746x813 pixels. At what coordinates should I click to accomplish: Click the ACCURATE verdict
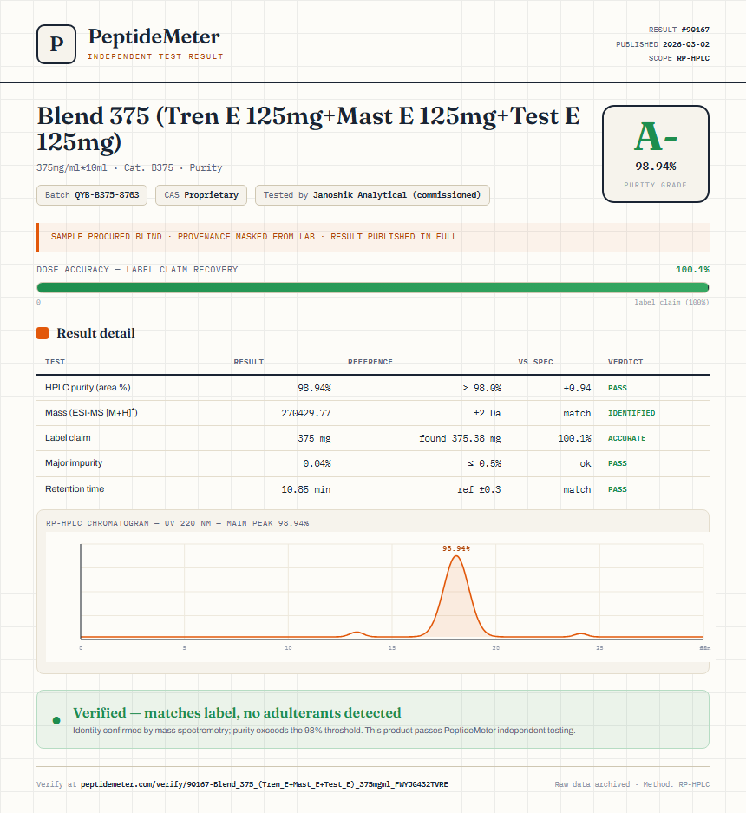tap(627, 438)
